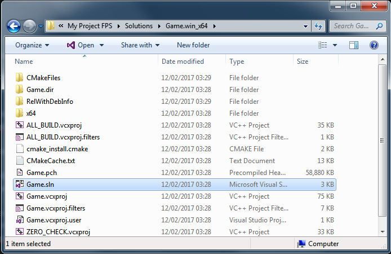This screenshot has height=254, width=391.
Task: Click the search magnifier icon
Action: tap(379, 26)
